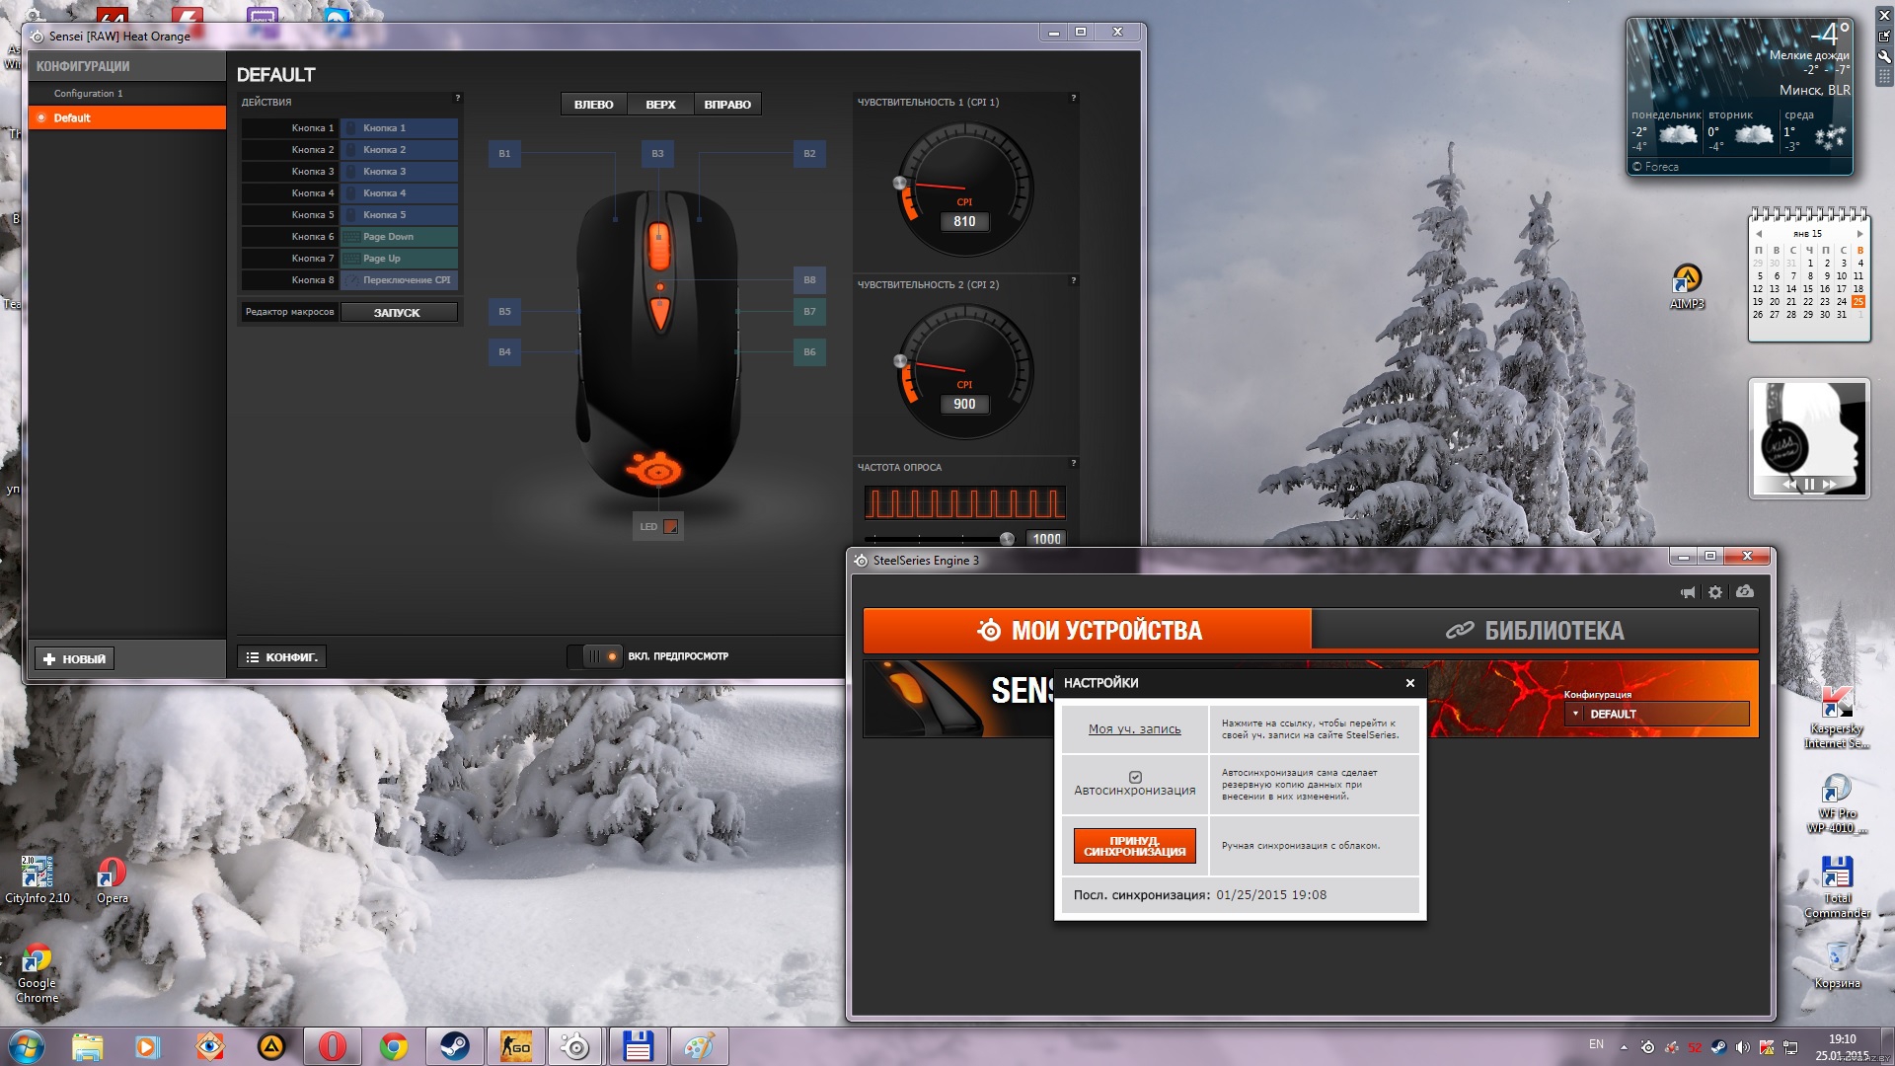Click the B7 button marker
Viewport: 1895px width, 1066px height.
809,312
